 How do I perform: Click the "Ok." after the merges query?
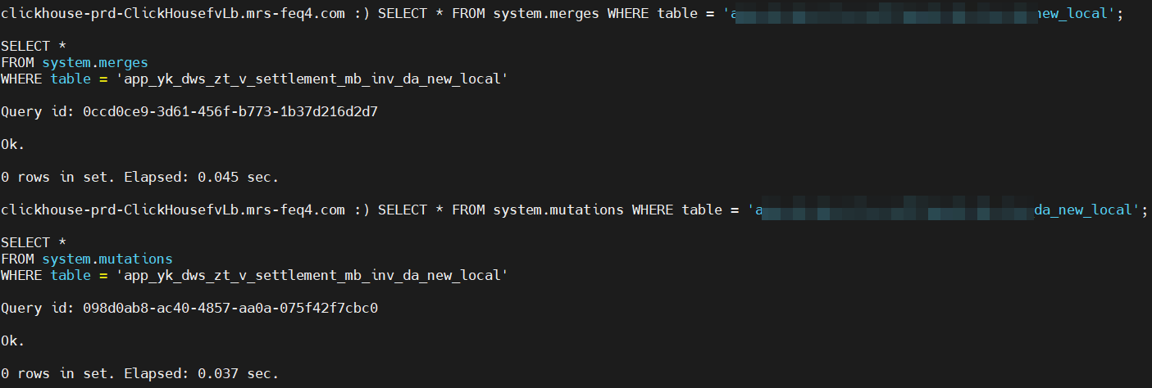coord(12,144)
